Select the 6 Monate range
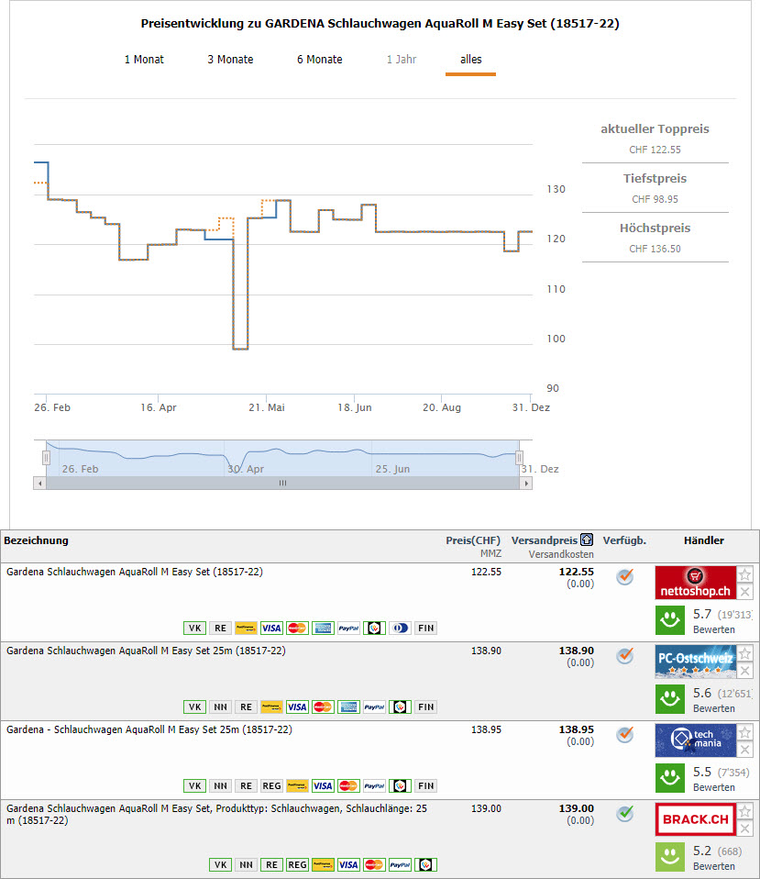The height and width of the screenshot is (879, 760). pyautogui.click(x=319, y=60)
